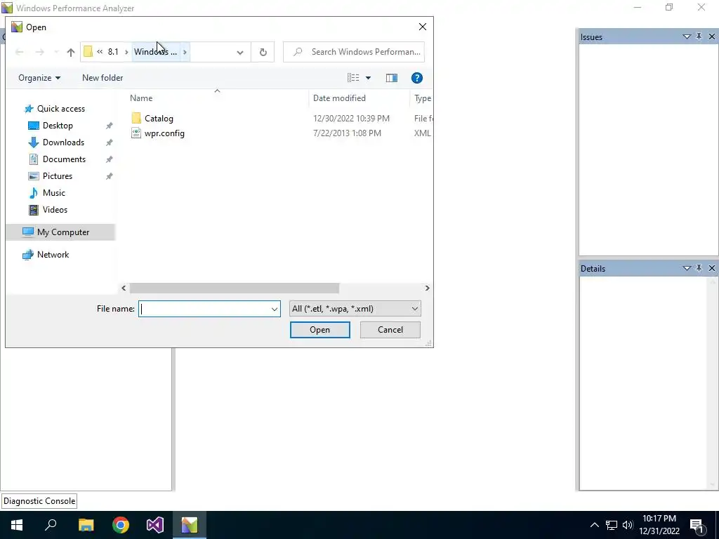Viewport: 719px width, 539px height.
Task: Open taskbar search
Action: point(51,525)
